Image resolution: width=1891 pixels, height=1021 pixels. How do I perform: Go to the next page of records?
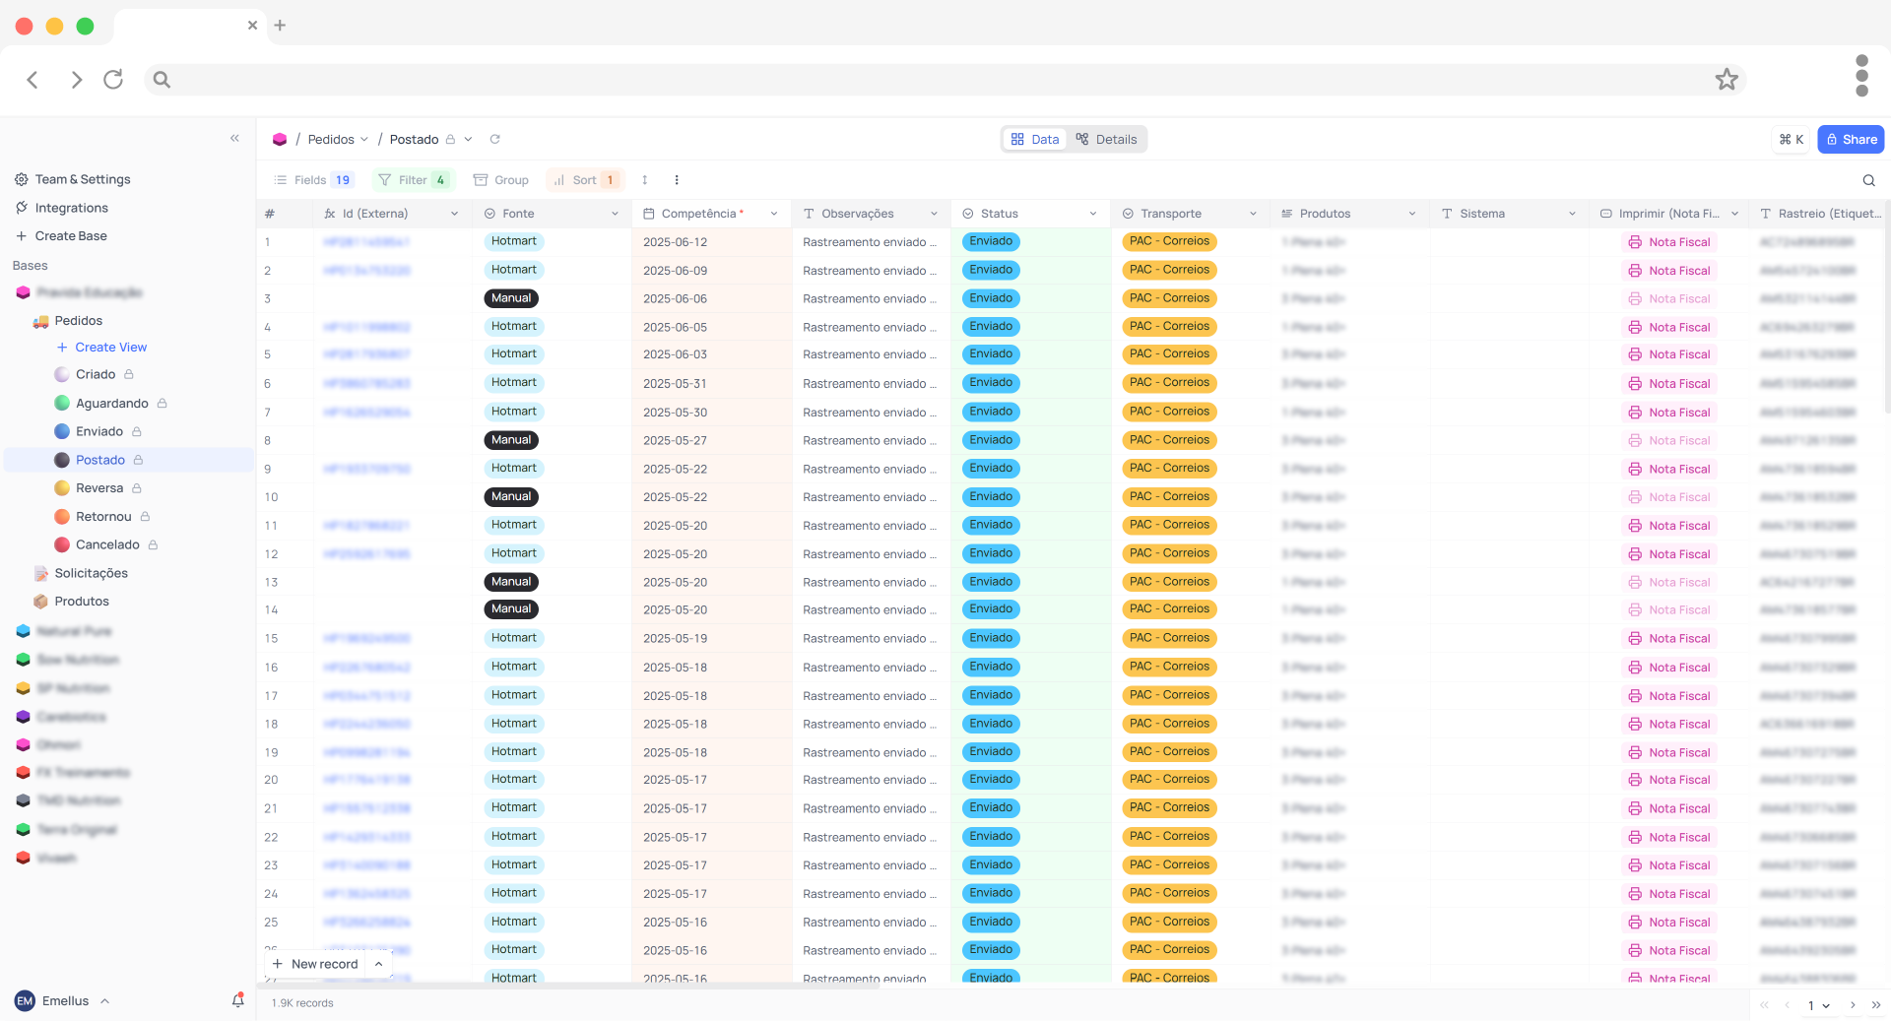click(x=1853, y=1005)
